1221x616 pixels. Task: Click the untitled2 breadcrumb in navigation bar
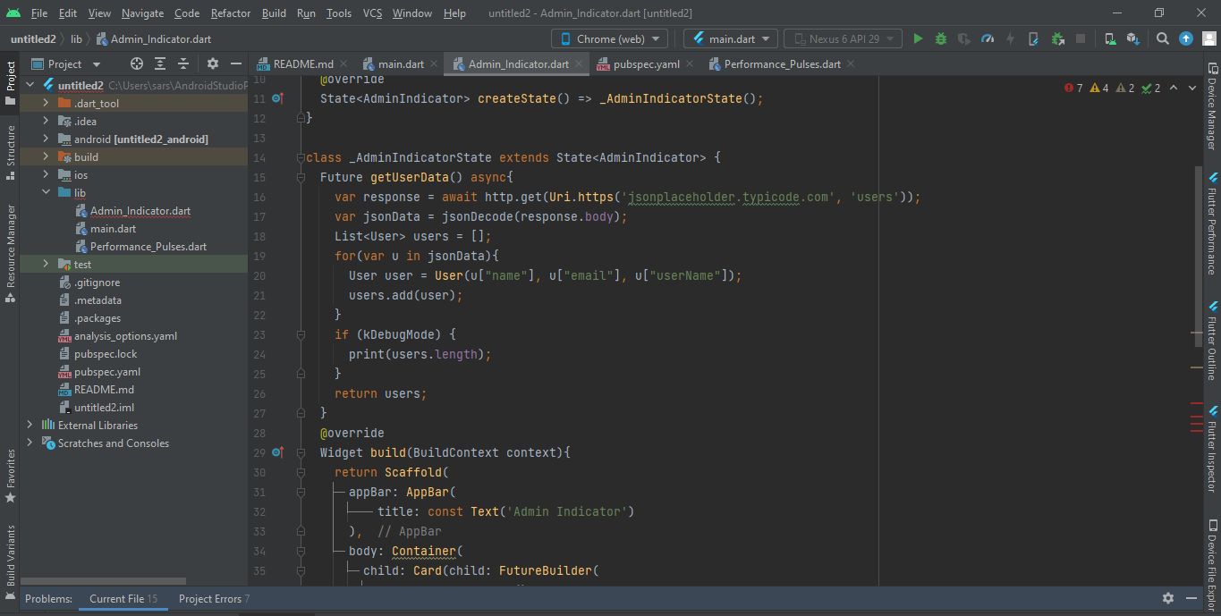pos(33,39)
